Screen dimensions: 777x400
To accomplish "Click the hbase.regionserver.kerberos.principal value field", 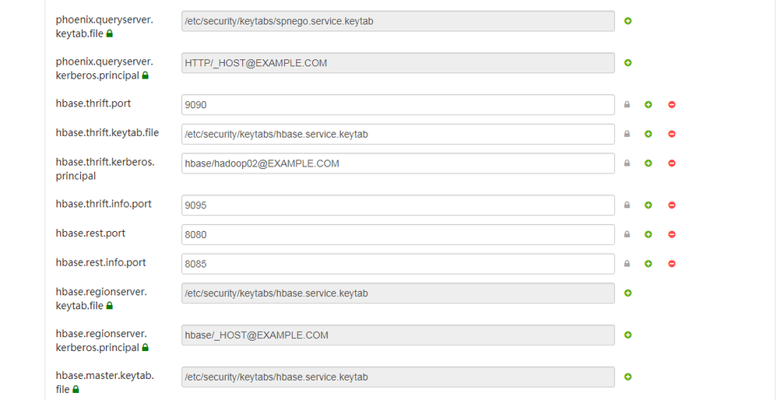I will click(x=398, y=335).
